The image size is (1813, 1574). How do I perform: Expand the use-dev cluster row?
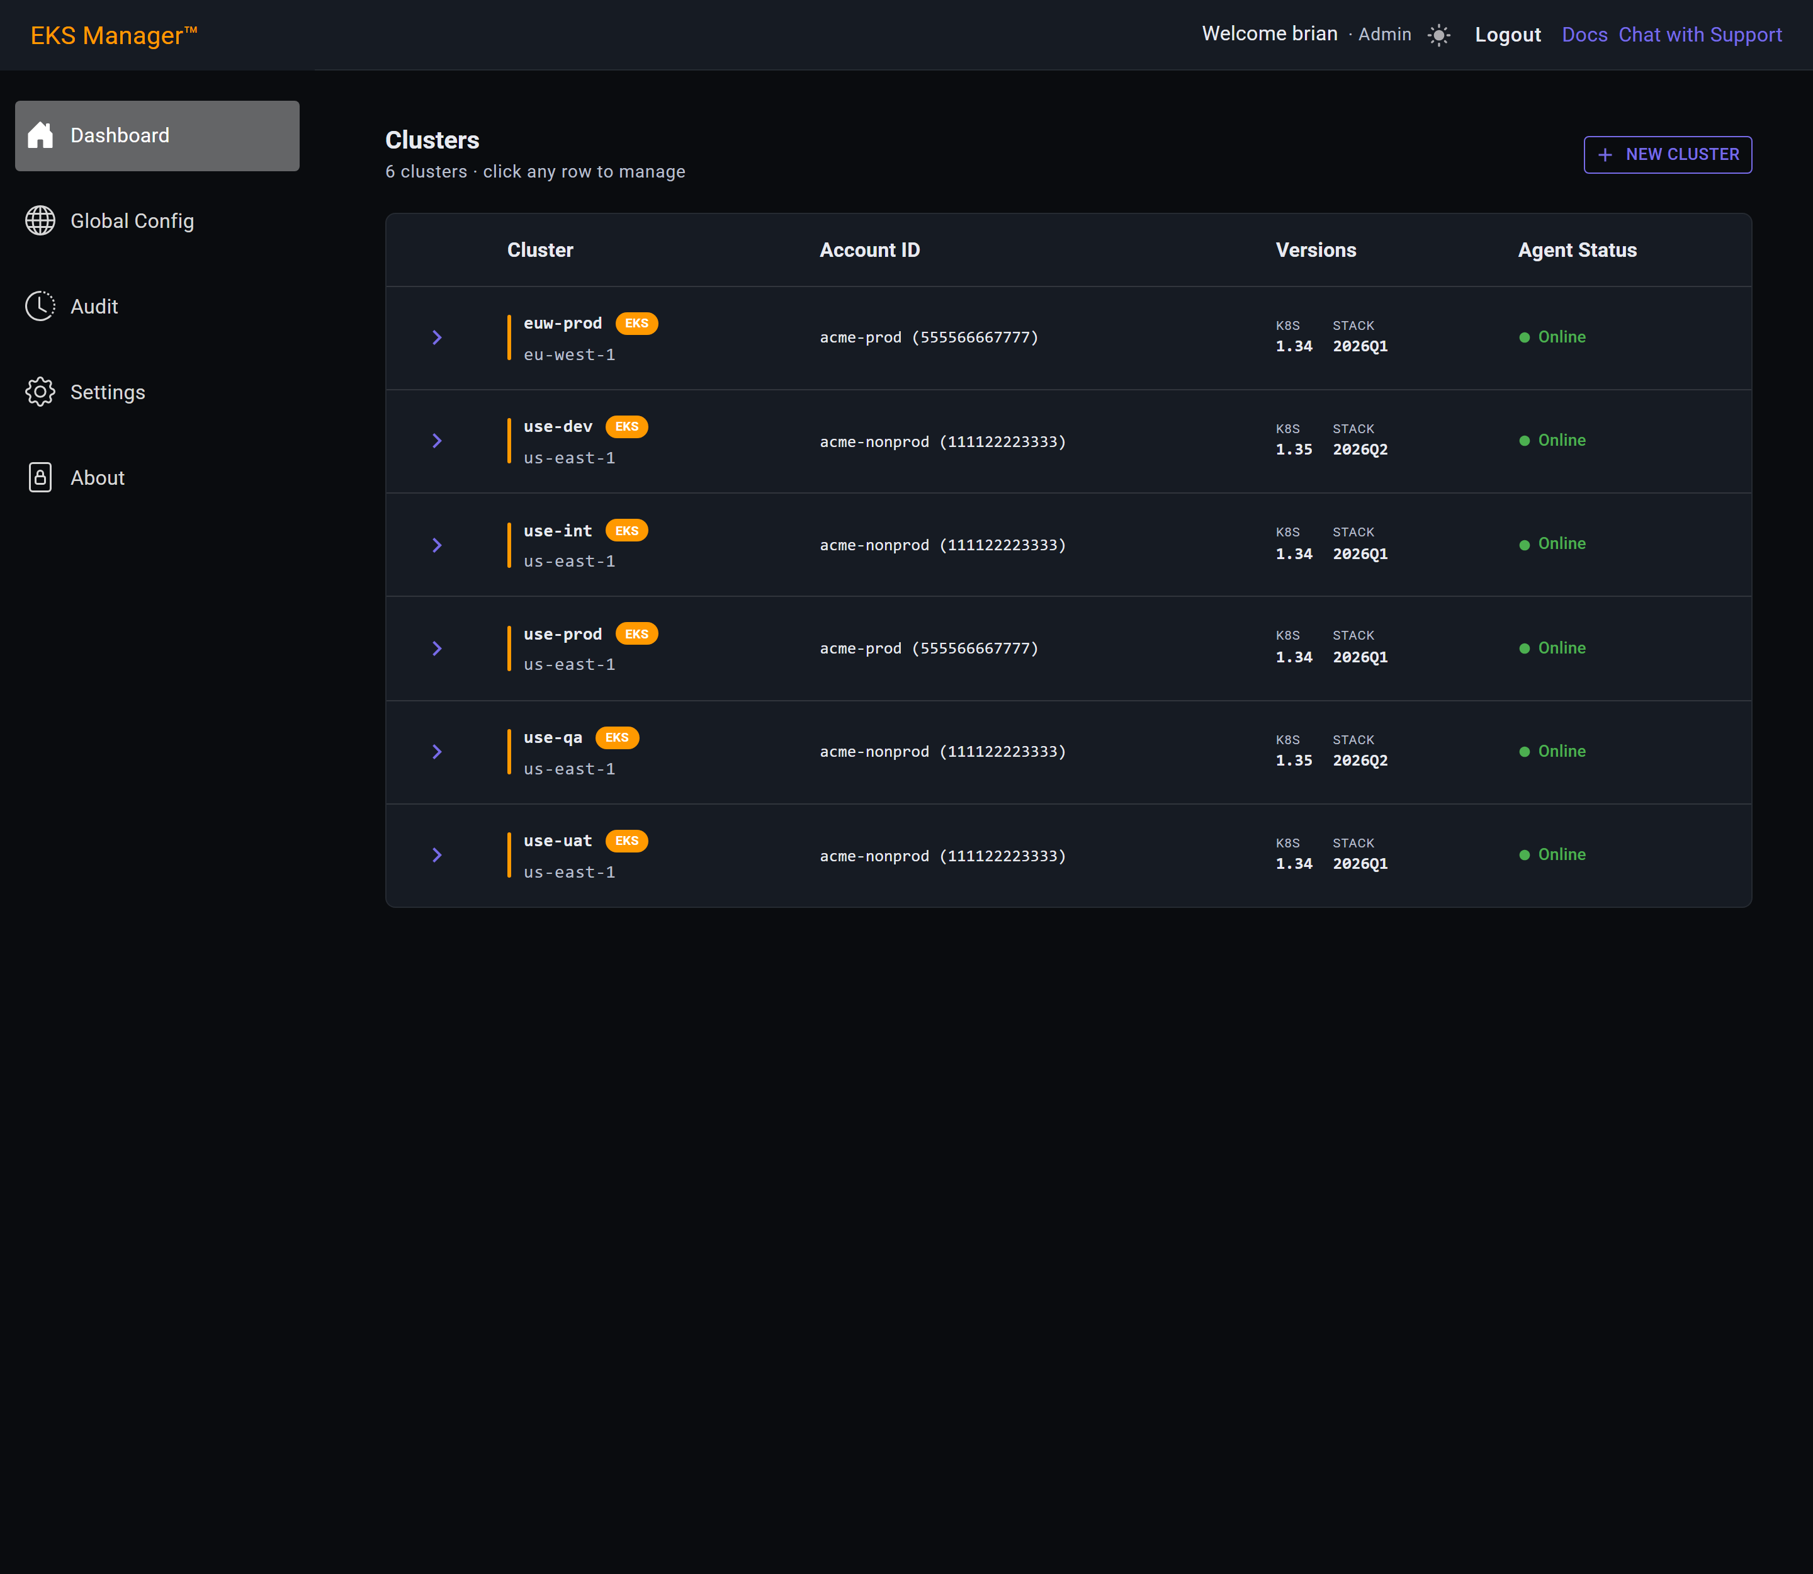pos(436,441)
